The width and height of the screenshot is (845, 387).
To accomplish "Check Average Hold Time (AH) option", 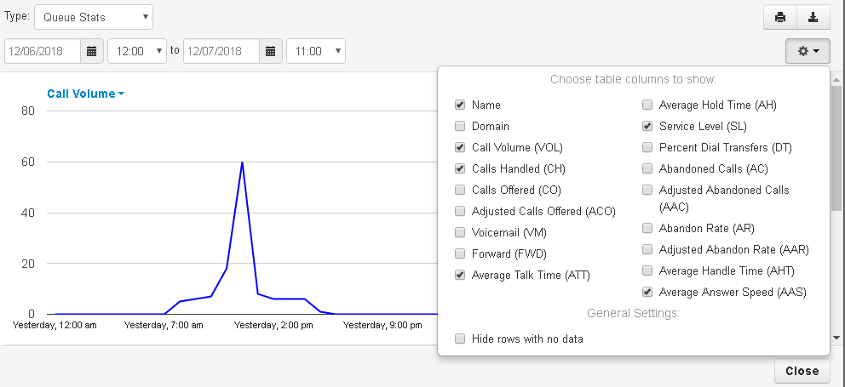I will (x=647, y=105).
